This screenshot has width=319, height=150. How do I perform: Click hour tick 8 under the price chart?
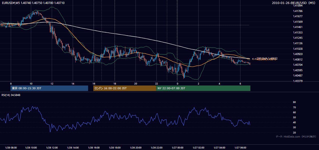coord(11,83)
